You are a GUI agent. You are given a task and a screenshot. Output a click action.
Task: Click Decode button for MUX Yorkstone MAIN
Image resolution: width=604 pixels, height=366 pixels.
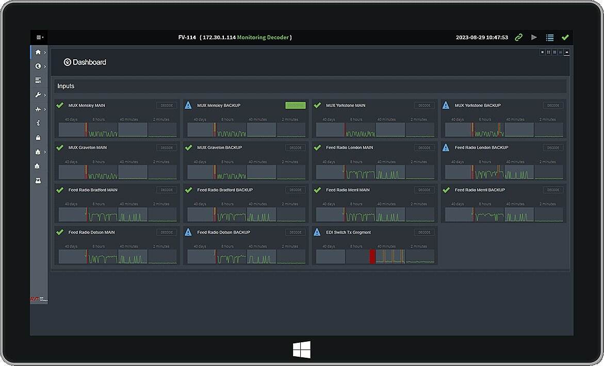(424, 105)
